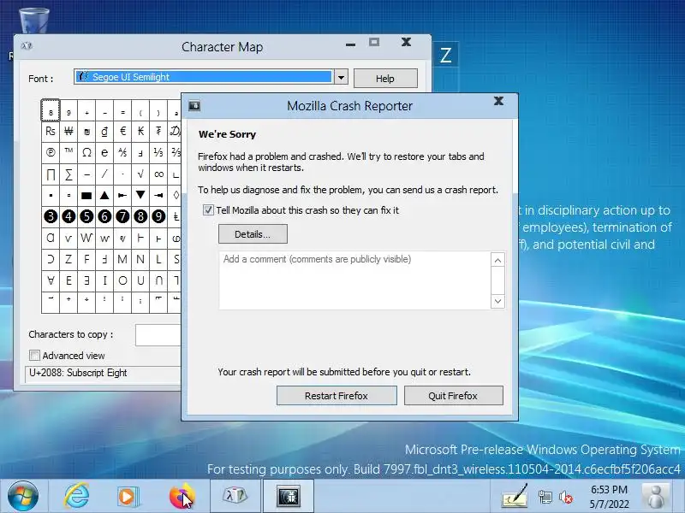Select the subscript nine character cell
The image size is (685, 513).
(68, 110)
